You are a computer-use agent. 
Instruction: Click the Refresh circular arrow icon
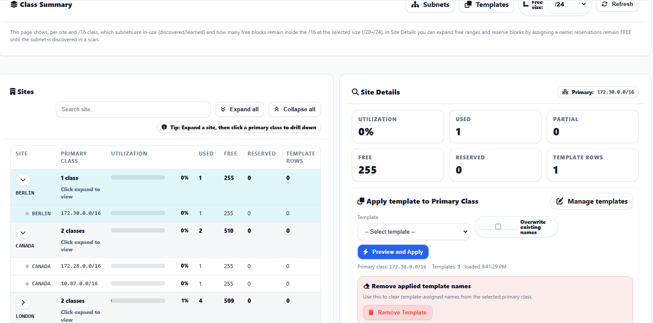[x=604, y=4]
